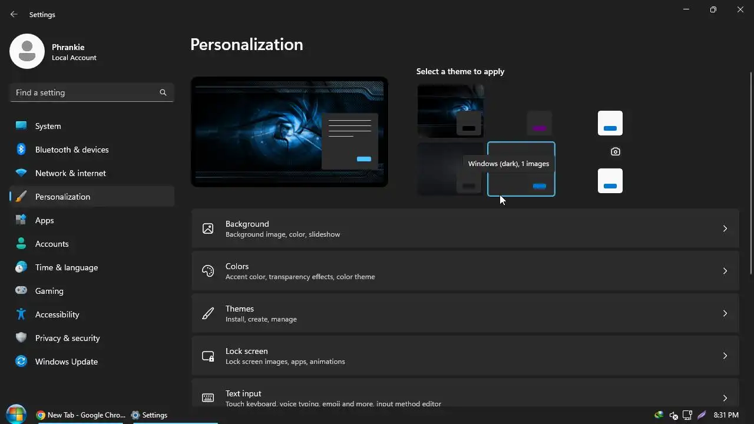Viewport: 754px width, 424px height.
Task: Expand Lock screen row with its chevron
Action: point(725,356)
